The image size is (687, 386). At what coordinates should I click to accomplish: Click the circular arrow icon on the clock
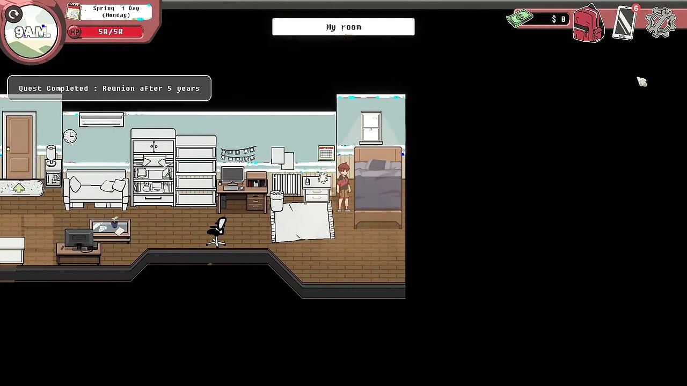coord(14,14)
